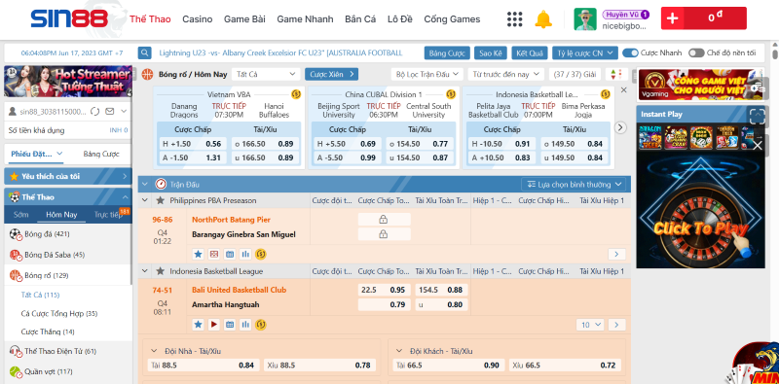Click the Cược Xiên button
This screenshot has width=779, height=384.
click(x=331, y=75)
